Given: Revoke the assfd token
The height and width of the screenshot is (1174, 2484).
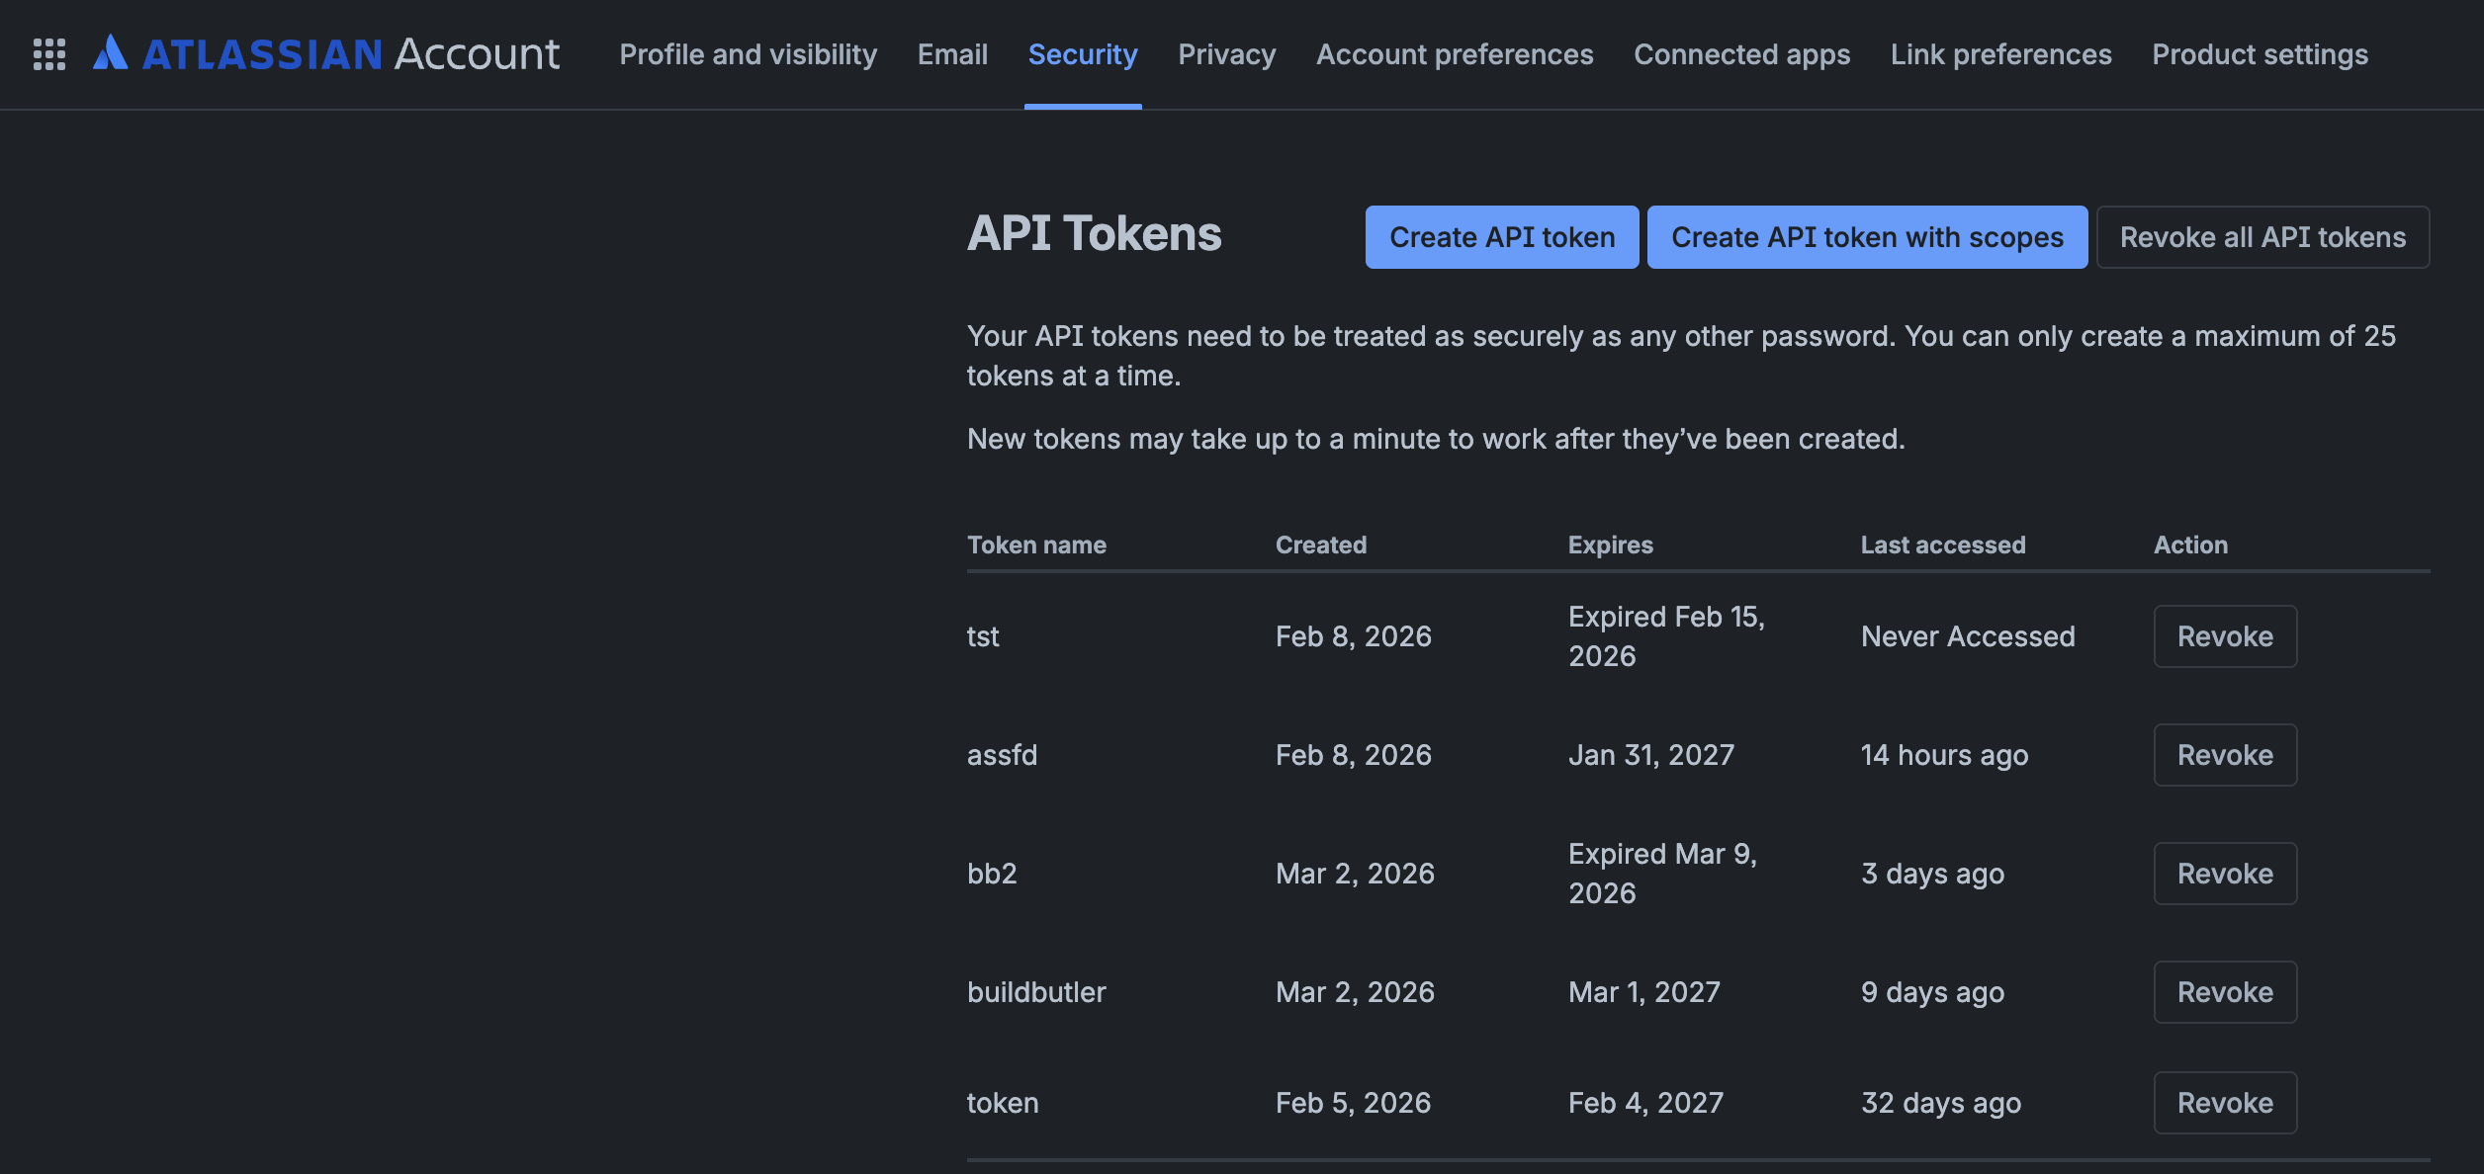Looking at the screenshot, I should [2225, 754].
